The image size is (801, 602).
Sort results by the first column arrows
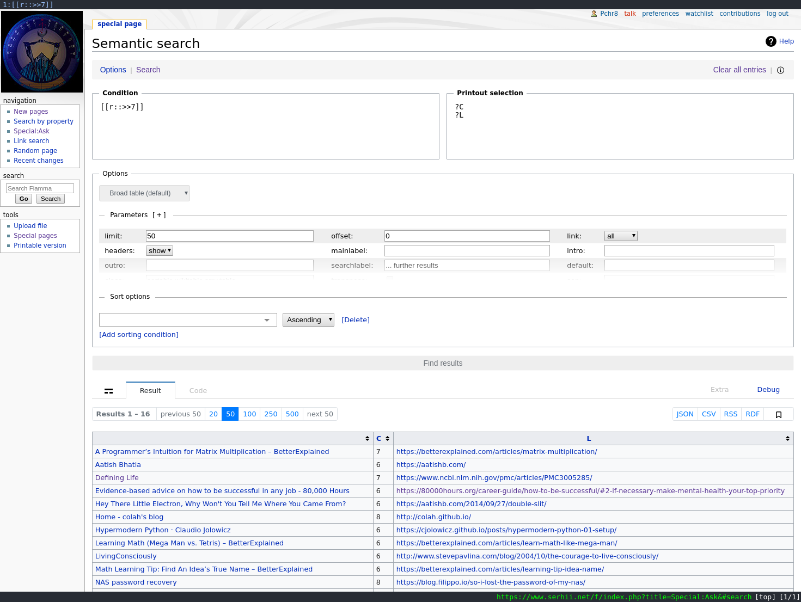click(367, 439)
